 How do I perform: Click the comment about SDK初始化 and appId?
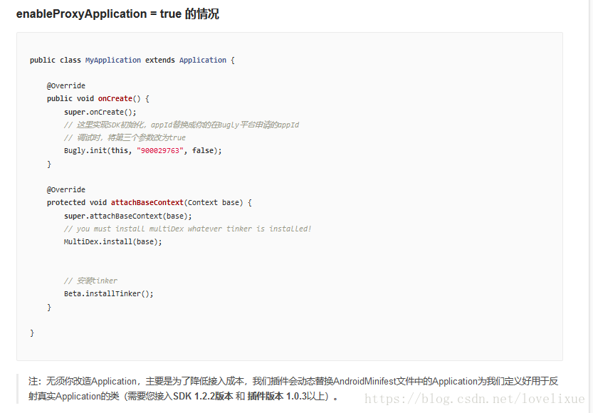pyautogui.click(x=182, y=125)
